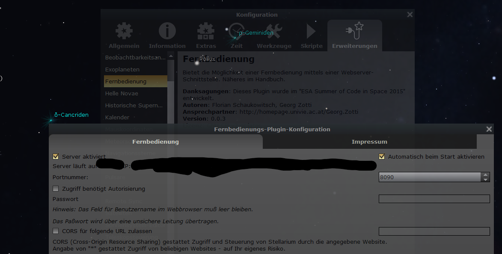Enable Zugriff benötigt Autorisierung
Viewport: 502px width, 254px height.
[x=56, y=189]
